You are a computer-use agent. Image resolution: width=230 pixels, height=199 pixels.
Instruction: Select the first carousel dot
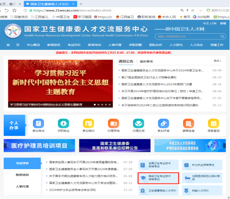95,105
